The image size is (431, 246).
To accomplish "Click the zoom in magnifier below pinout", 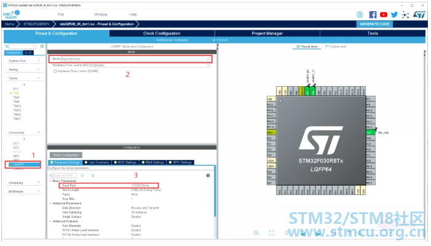I will point(256,233).
